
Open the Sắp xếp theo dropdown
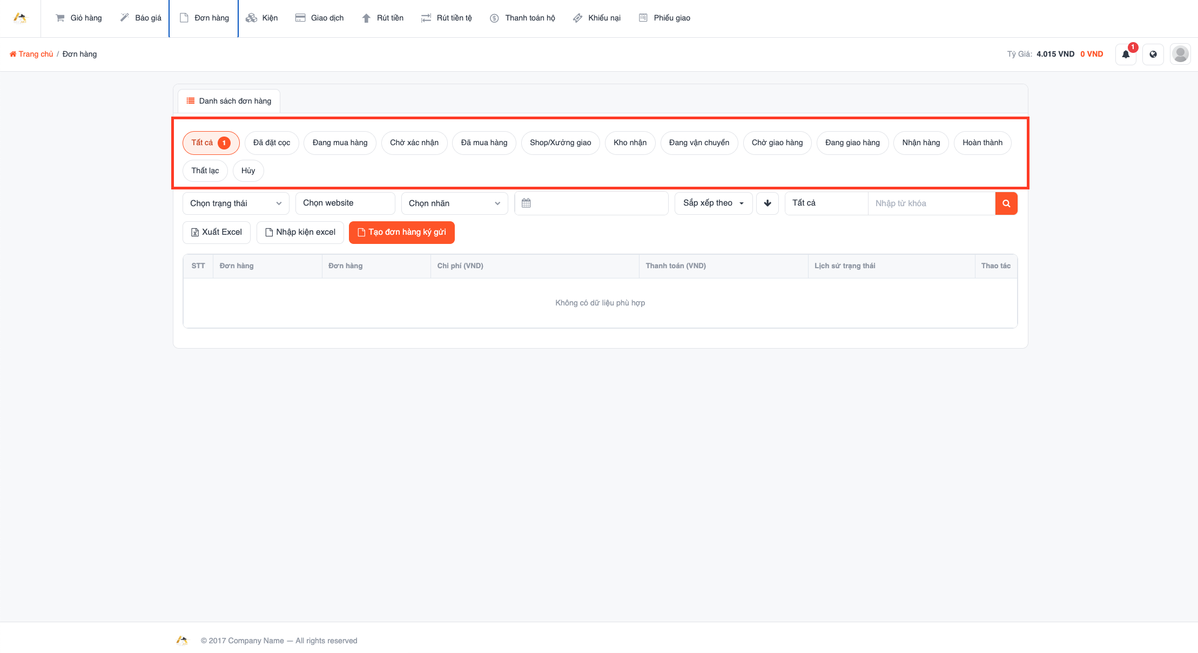pyautogui.click(x=714, y=203)
